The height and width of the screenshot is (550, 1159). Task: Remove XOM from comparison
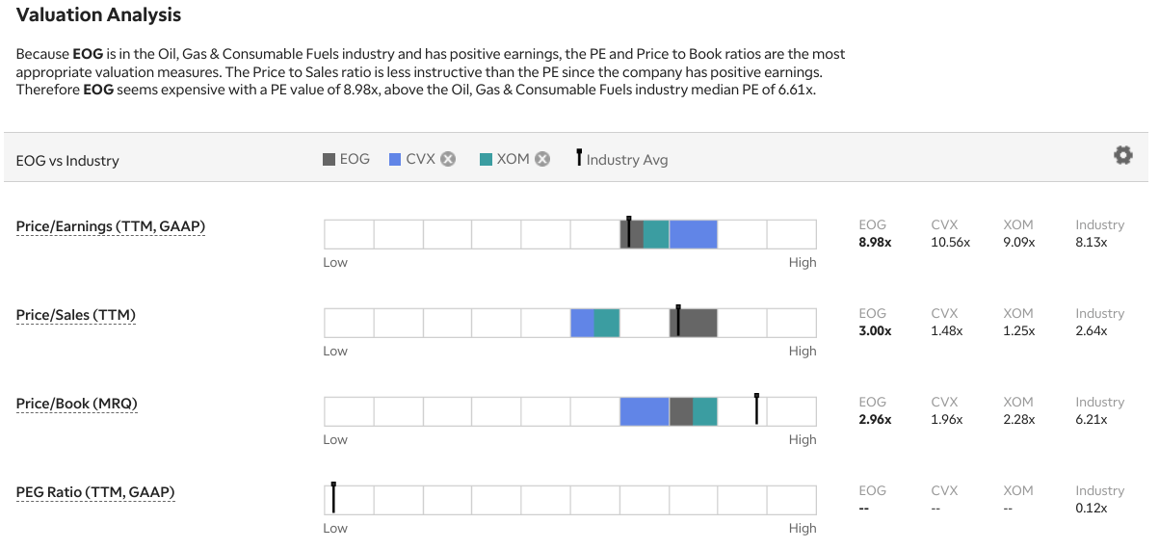pos(542,159)
